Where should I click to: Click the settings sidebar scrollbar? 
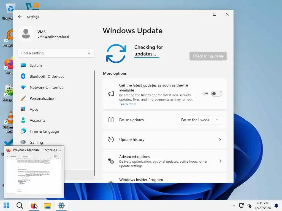[x=94, y=123]
